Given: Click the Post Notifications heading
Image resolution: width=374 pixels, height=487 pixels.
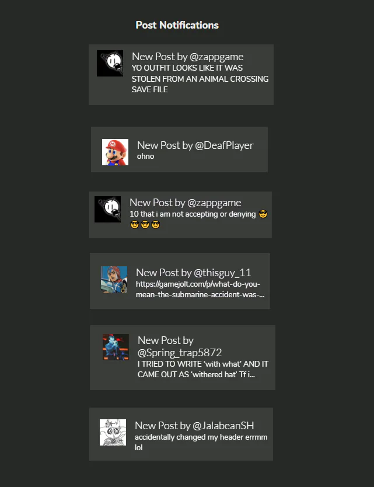Looking at the screenshot, I should pyautogui.click(x=177, y=25).
